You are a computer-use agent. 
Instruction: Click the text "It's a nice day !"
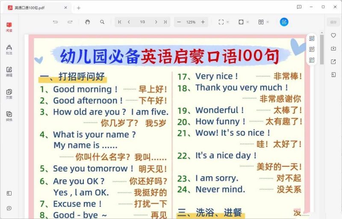point(226,156)
